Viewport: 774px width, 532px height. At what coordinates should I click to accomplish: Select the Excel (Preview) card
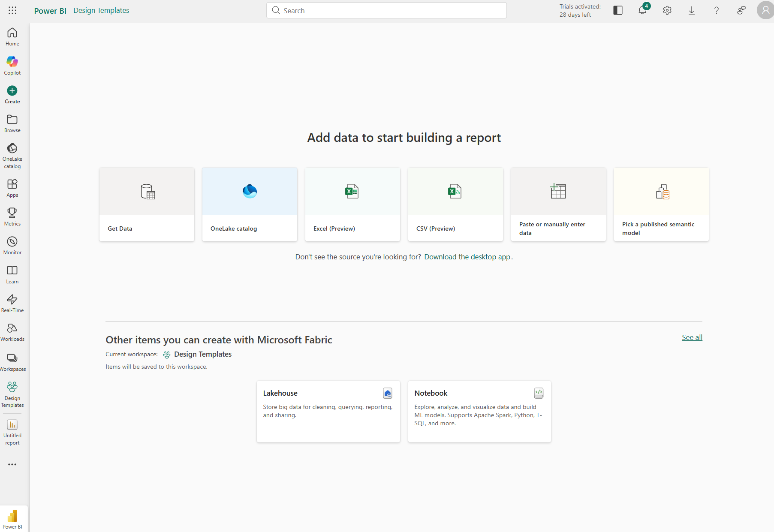pyautogui.click(x=352, y=204)
